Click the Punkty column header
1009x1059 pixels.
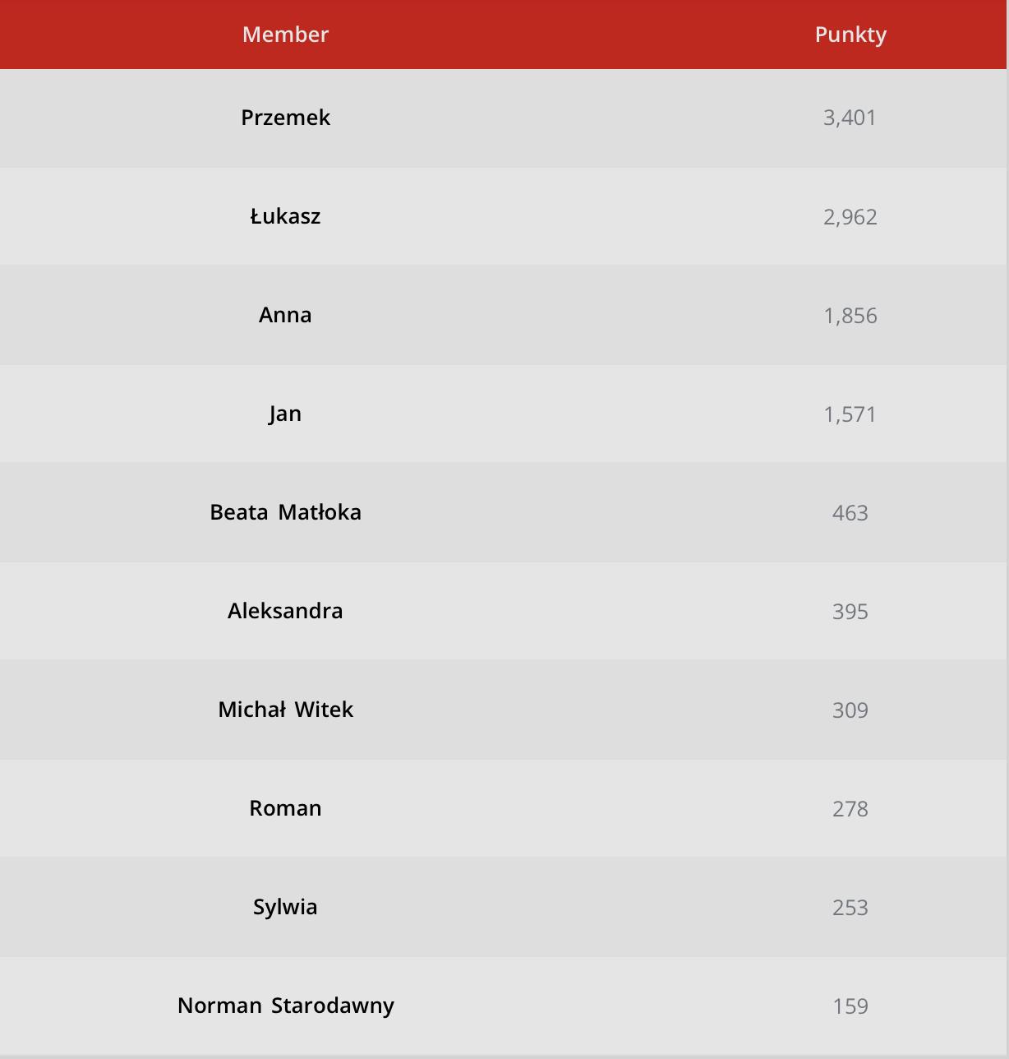coord(850,35)
